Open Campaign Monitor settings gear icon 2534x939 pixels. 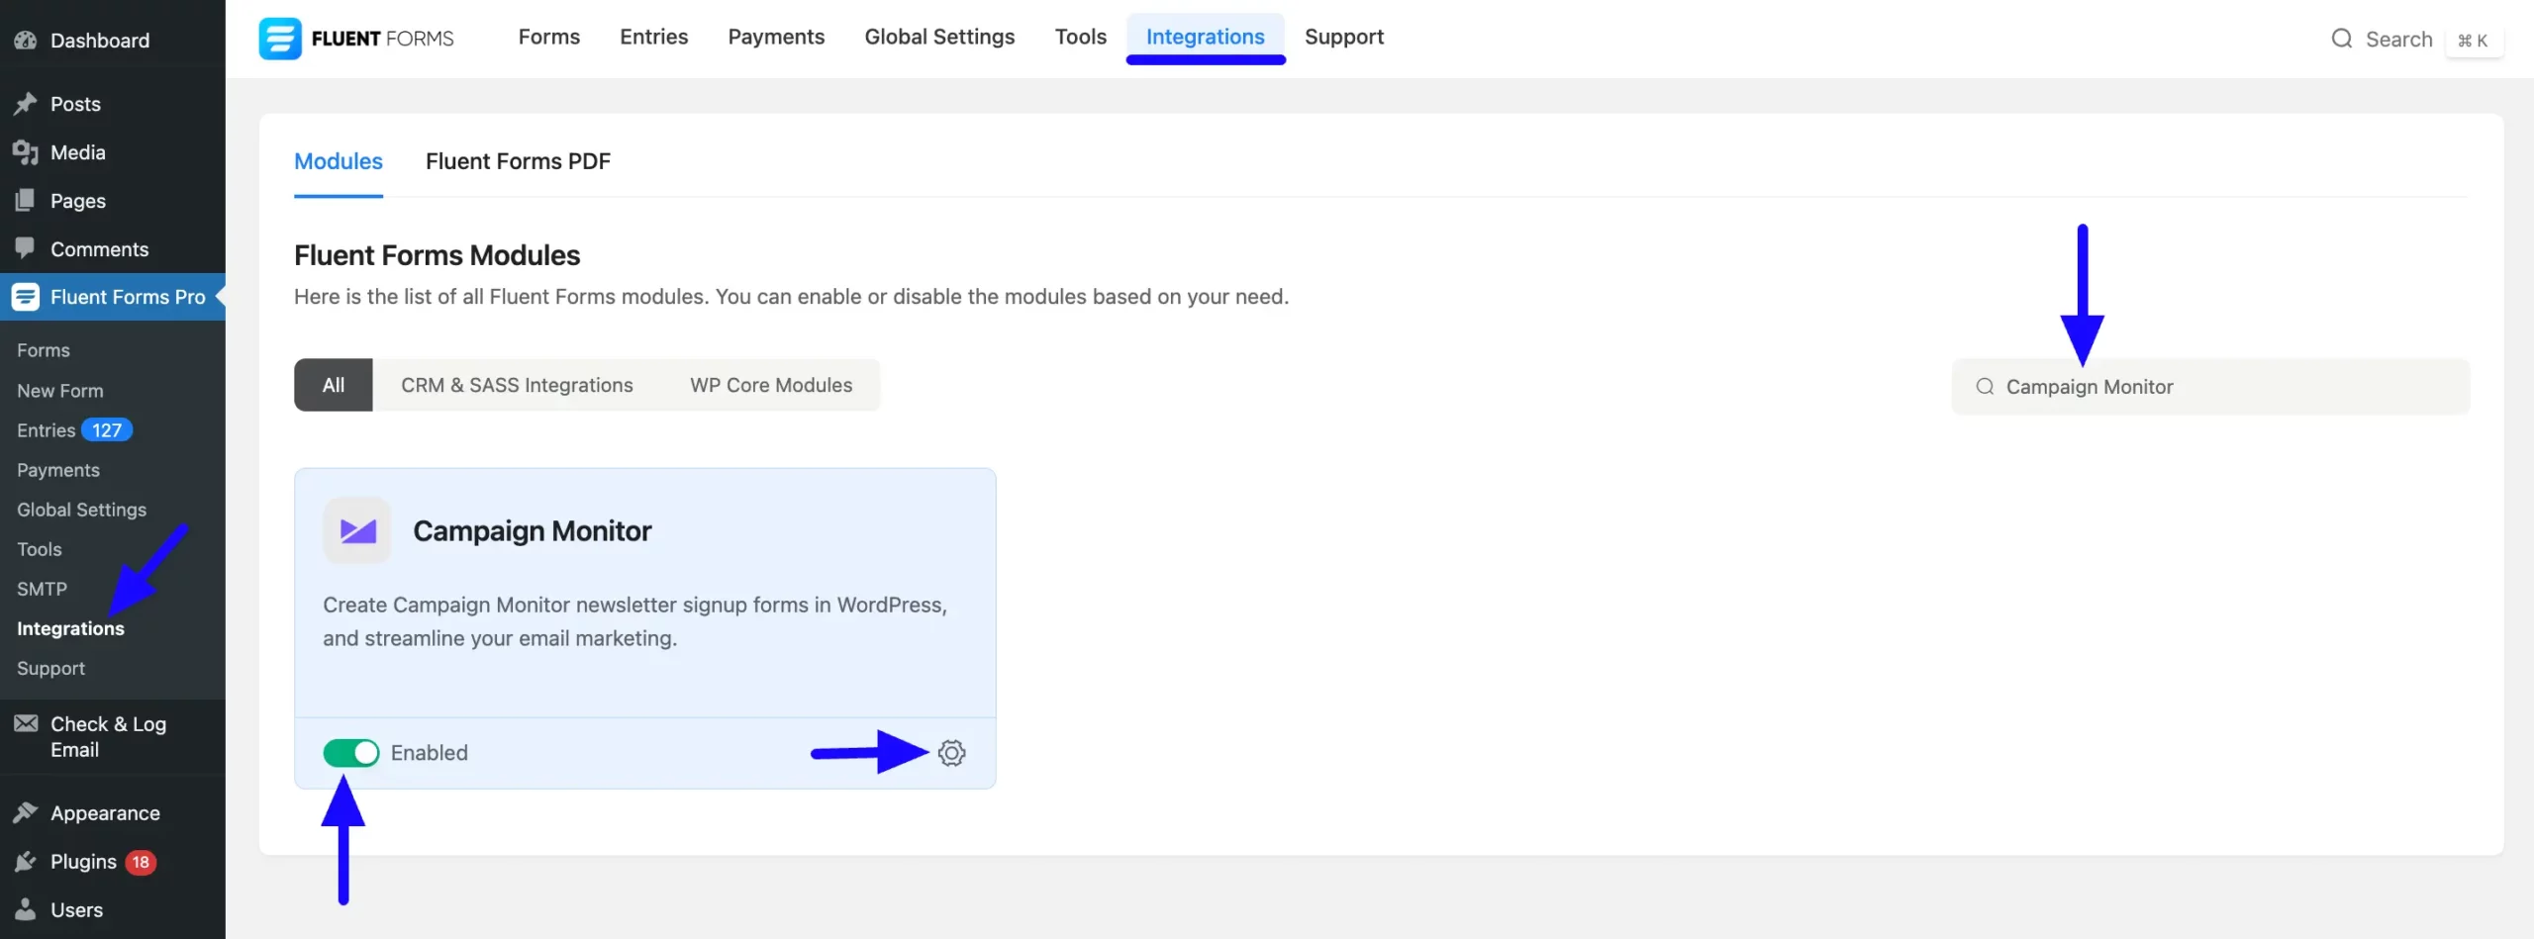(951, 753)
